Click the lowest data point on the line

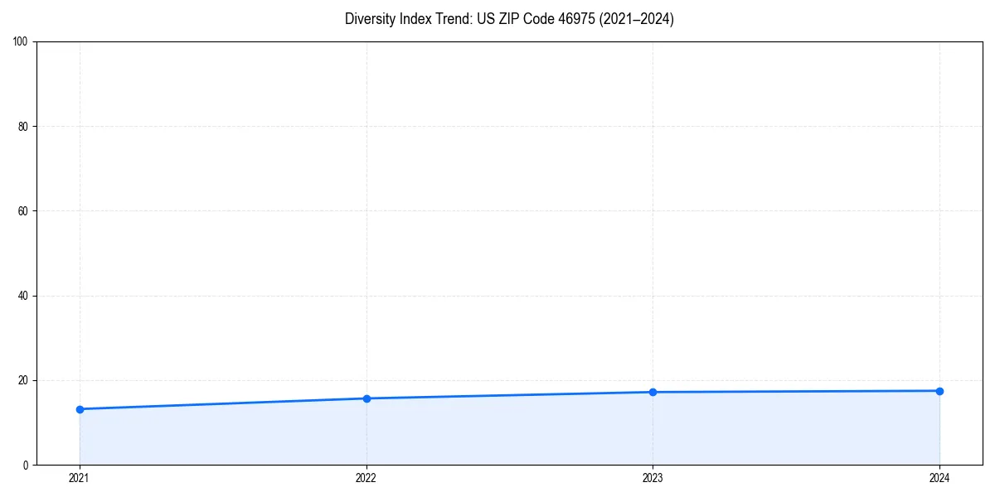coord(79,408)
